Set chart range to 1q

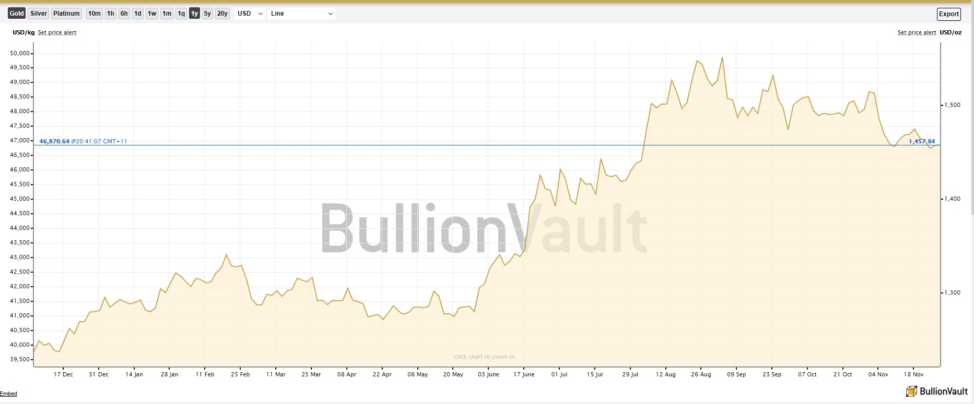pyautogui.click(x=181, y=14)
